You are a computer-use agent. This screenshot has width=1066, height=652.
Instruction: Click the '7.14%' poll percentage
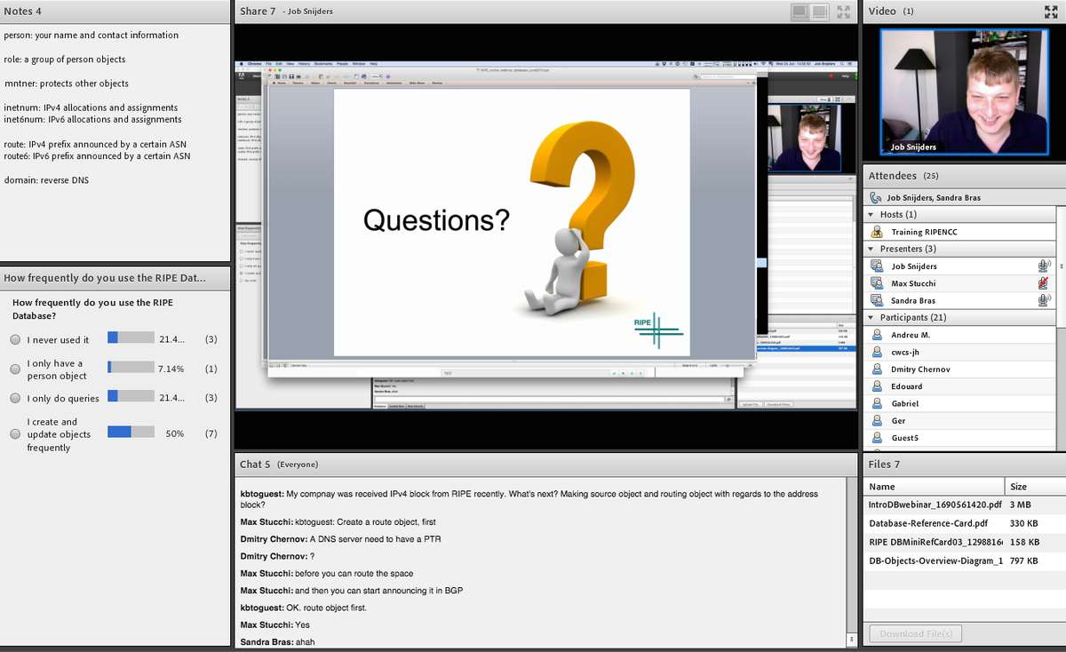170,369
